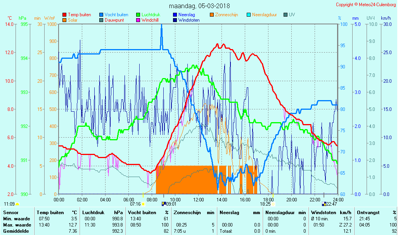Click the blue Vocht buiten legend square
398x235 pixels.
point(101,15)
